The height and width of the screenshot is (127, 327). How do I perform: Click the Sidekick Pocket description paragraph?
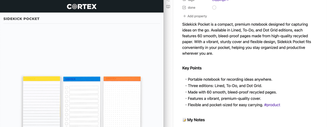coord(247,39)
